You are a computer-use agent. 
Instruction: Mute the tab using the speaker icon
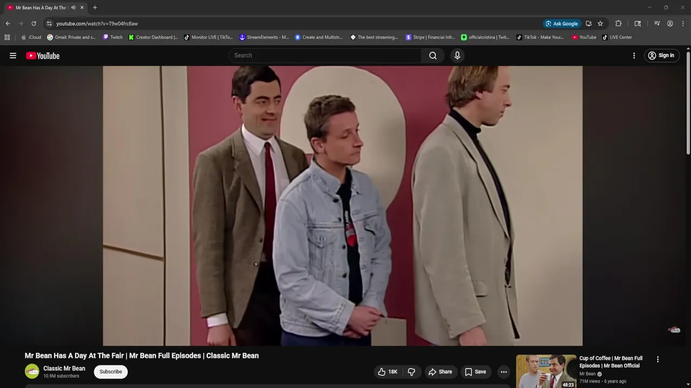[x=73, y=8]
